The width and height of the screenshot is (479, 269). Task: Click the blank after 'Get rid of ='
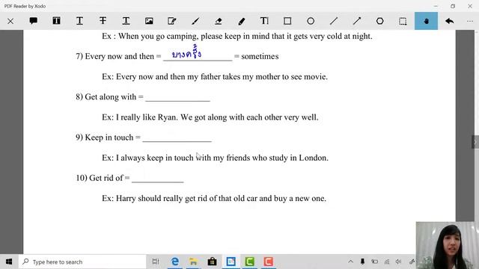[x=158, y=179]
